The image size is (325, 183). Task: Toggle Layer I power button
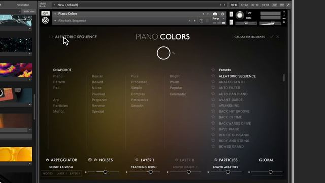click(137, 160)
